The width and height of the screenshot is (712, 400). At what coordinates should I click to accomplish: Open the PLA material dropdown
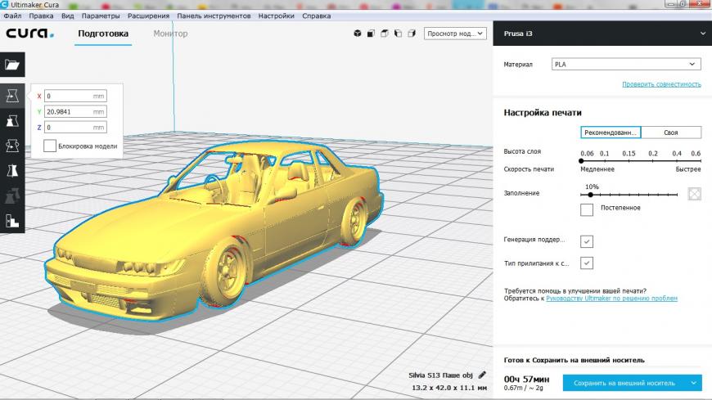(x=626, y=64)
